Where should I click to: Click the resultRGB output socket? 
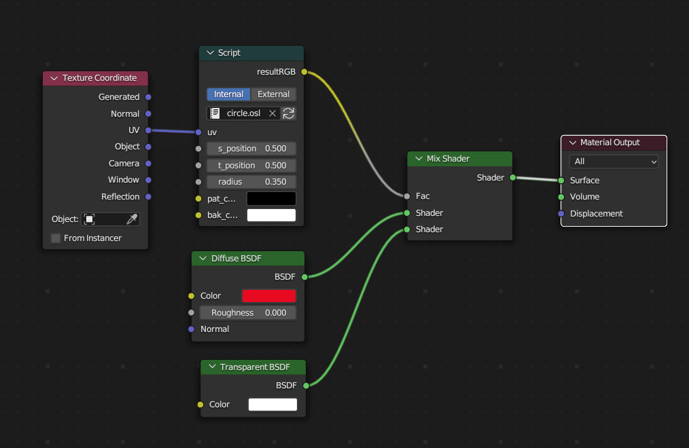(304, 71)
